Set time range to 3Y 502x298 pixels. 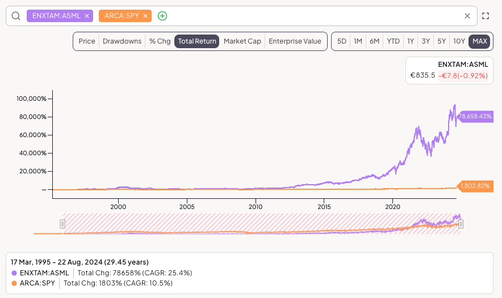pos(426,41)
